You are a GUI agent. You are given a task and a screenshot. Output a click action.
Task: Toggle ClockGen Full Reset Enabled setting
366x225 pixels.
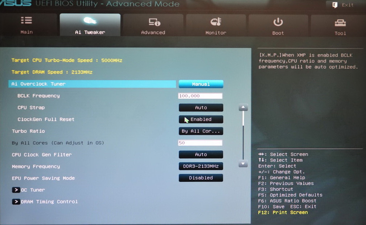[201, 119]
